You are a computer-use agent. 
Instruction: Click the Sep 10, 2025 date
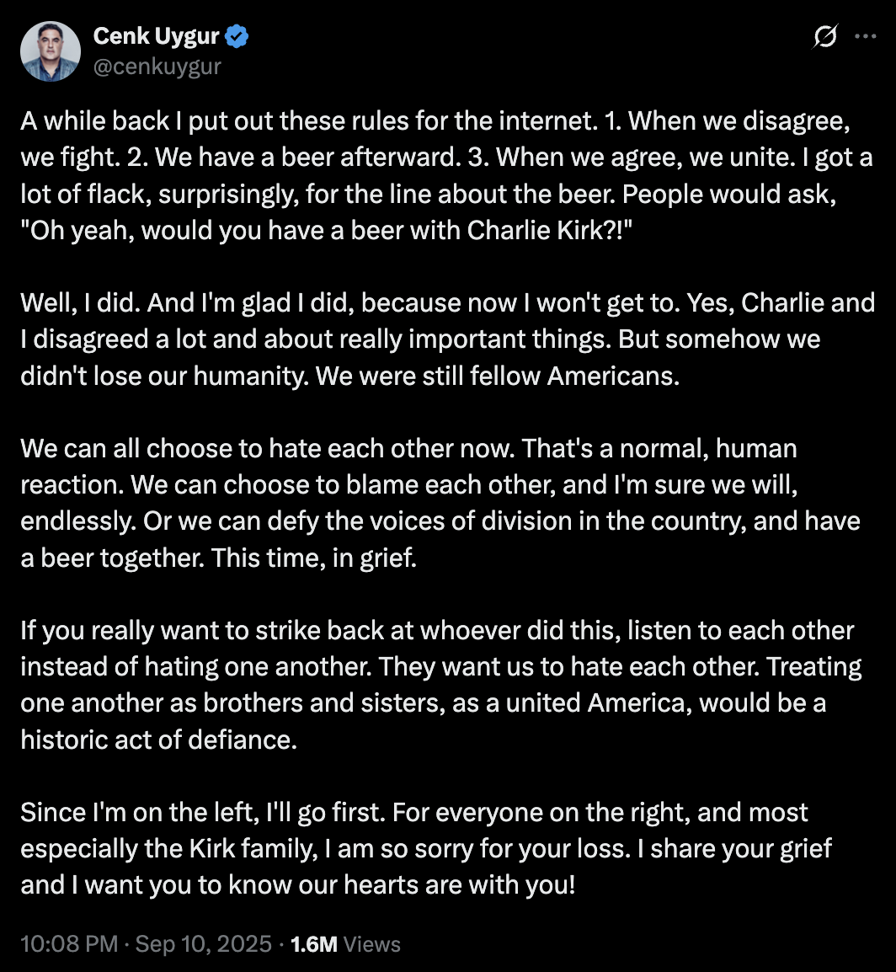coord(203,944)
